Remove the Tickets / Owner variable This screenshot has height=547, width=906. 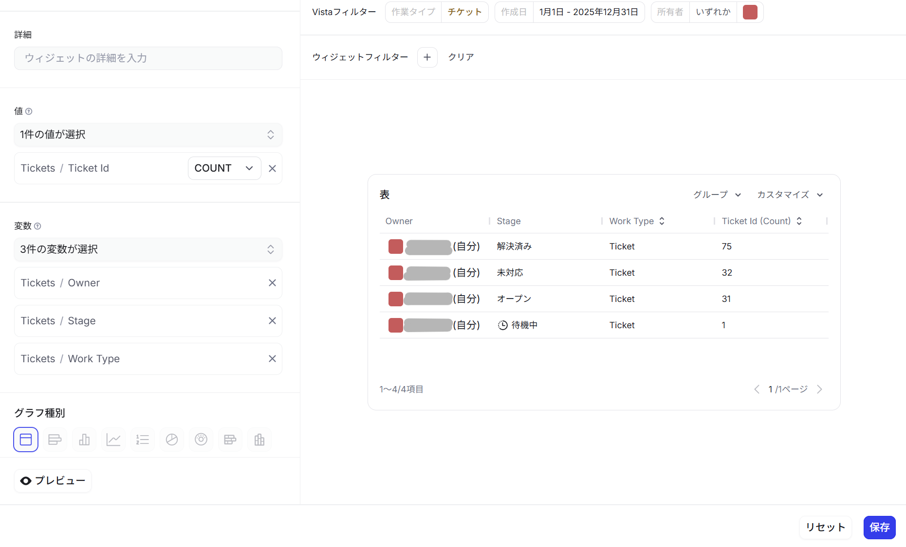[x=272, y=282]
